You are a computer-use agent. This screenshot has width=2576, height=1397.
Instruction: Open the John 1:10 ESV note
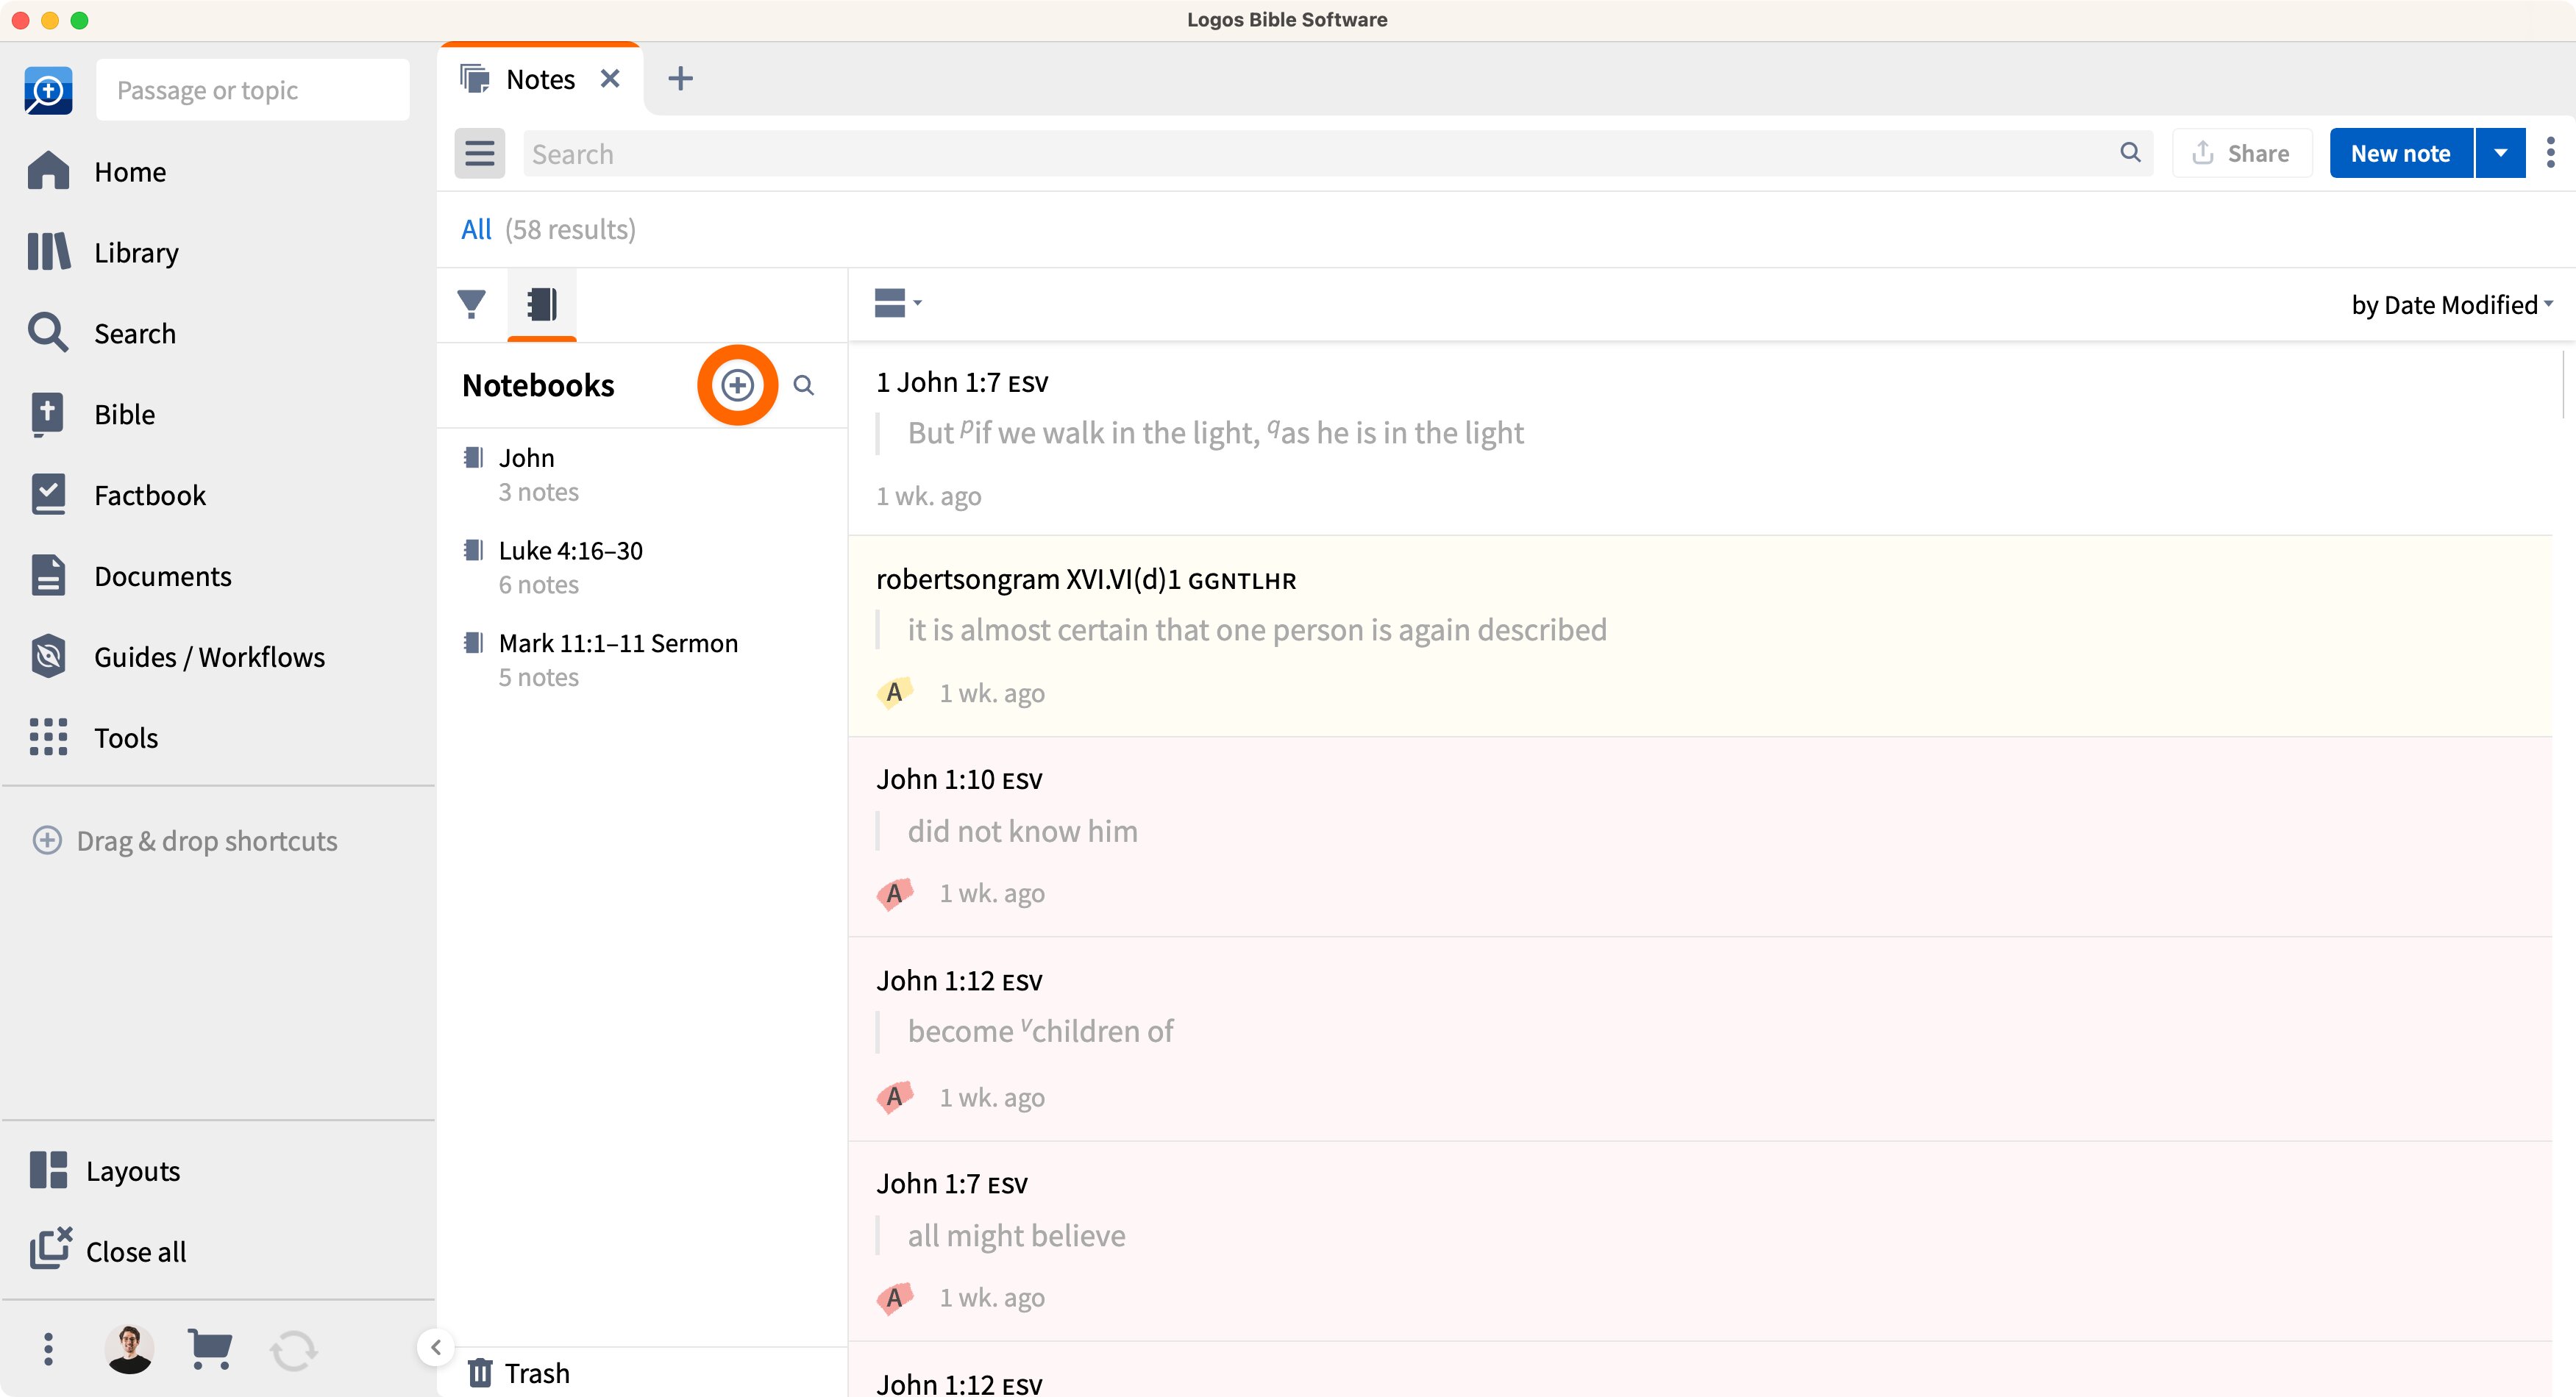tap(1700, 837)
